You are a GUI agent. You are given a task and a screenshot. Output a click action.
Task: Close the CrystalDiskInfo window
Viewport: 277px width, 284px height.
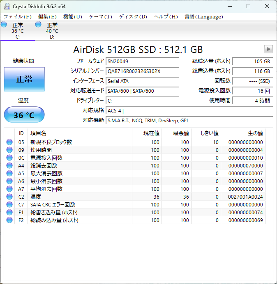point(267,6)
